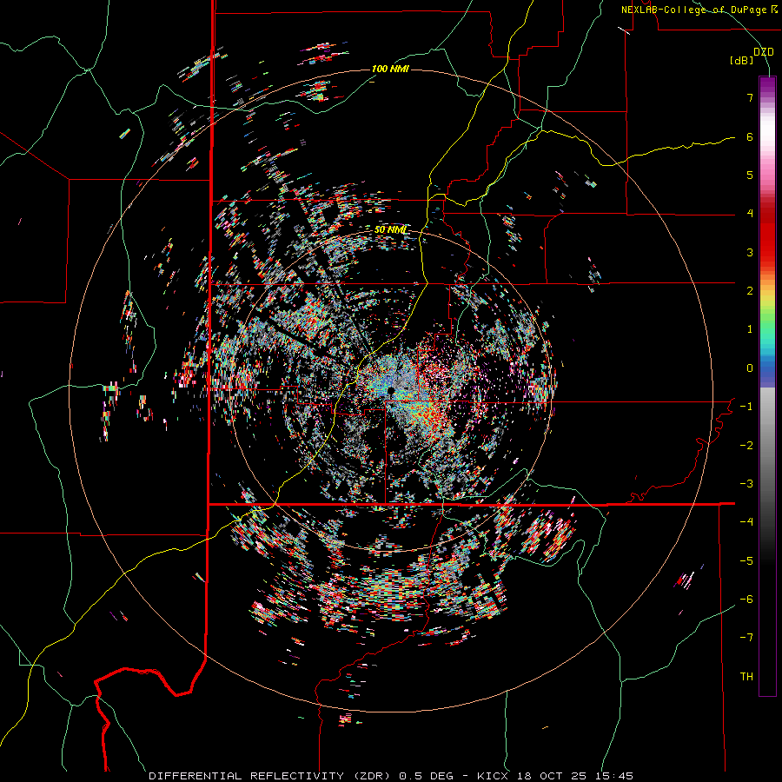
Task: Click the 2 value on the color scale
Action: (x=750, y=291)
